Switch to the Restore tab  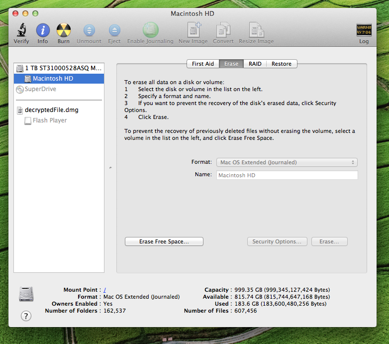click(x=282, y=64)
